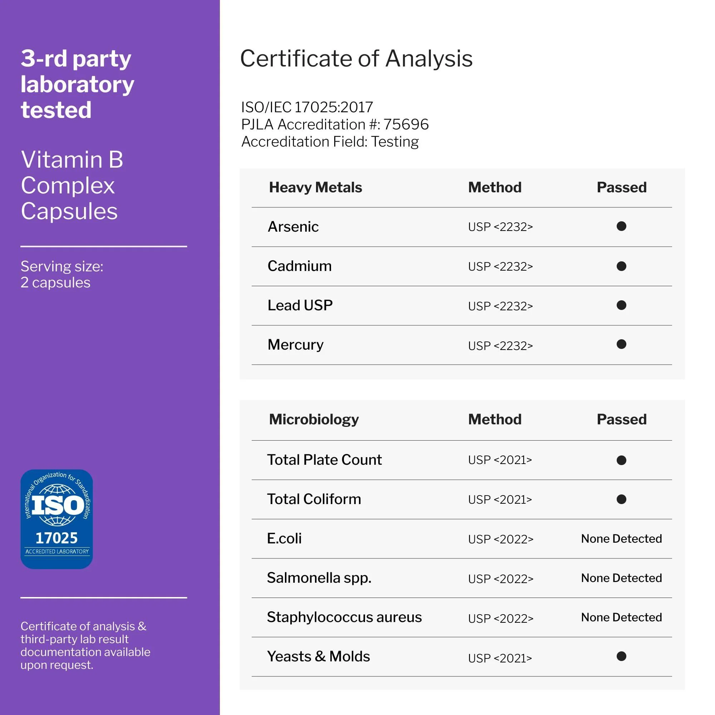Click the Total Coliform passed dot

621,499
